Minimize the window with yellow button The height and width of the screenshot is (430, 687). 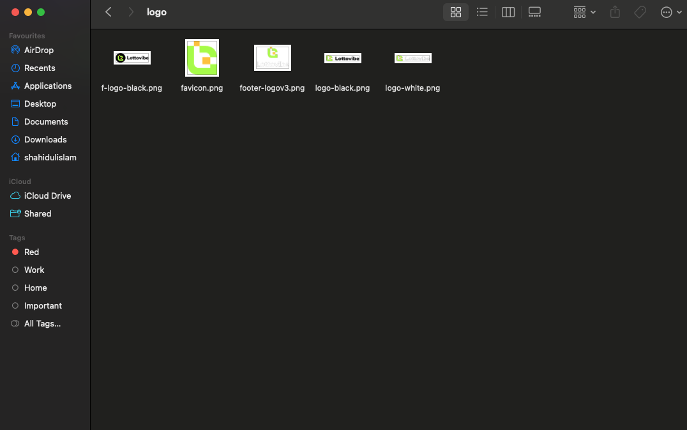pyautogui.click(x=28, y=12)
